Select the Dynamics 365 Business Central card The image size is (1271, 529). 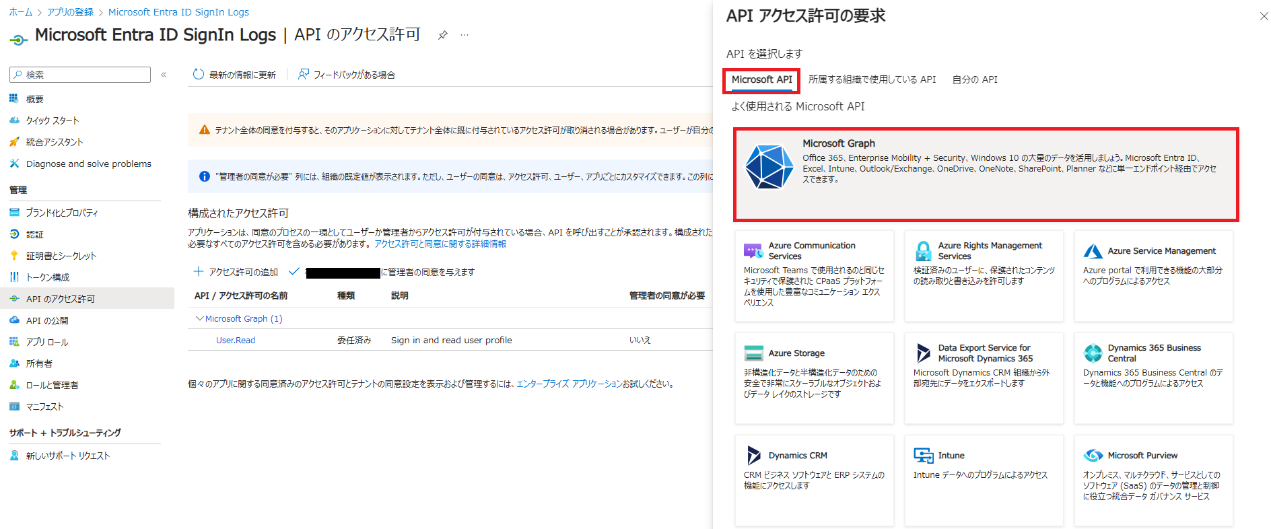1153,378
